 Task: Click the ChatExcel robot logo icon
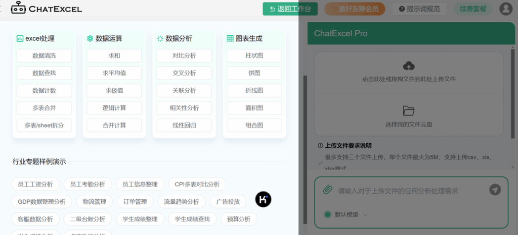click(18, 8)
